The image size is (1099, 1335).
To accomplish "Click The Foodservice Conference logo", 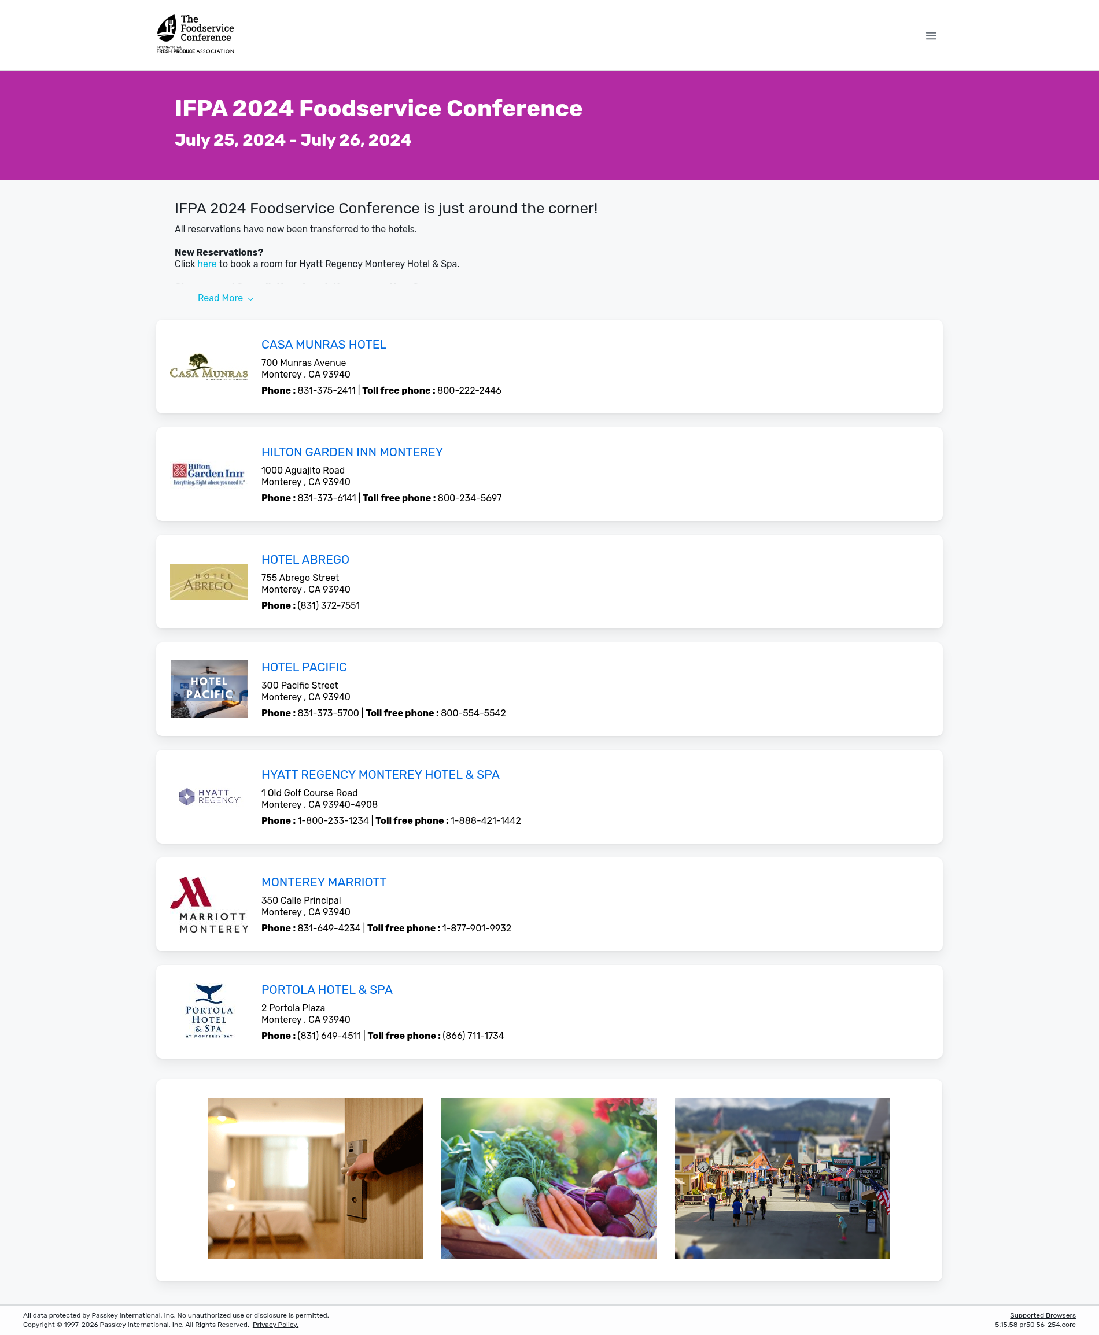I will point(195,34).
